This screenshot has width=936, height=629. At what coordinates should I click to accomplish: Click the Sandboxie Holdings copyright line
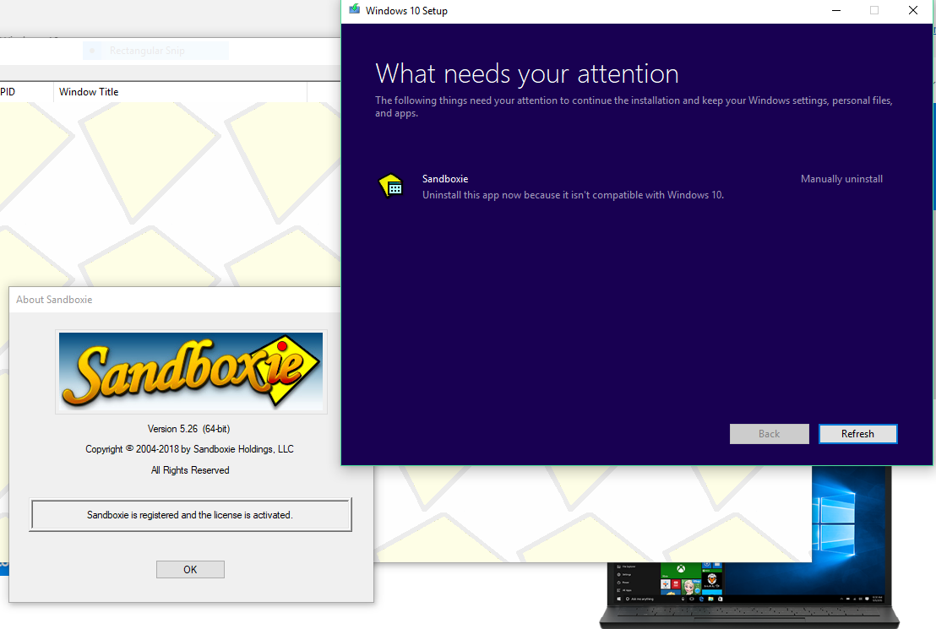click(189, 449)
